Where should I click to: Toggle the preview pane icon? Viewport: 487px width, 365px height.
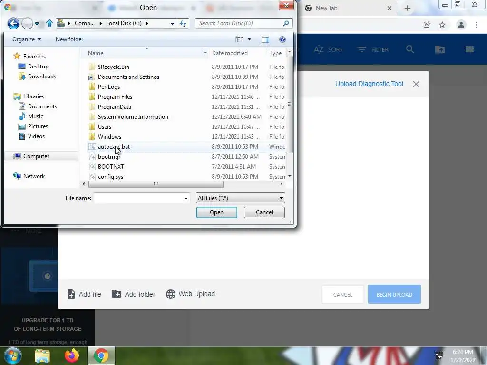(x=265, y=39)
